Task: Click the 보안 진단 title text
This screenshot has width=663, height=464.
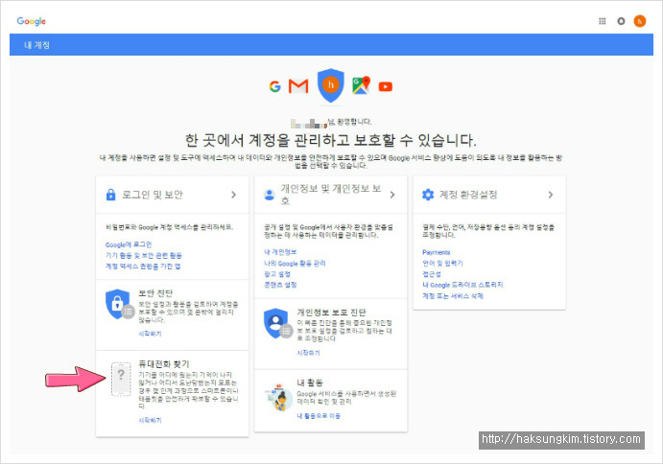Action: click(155, 292)
